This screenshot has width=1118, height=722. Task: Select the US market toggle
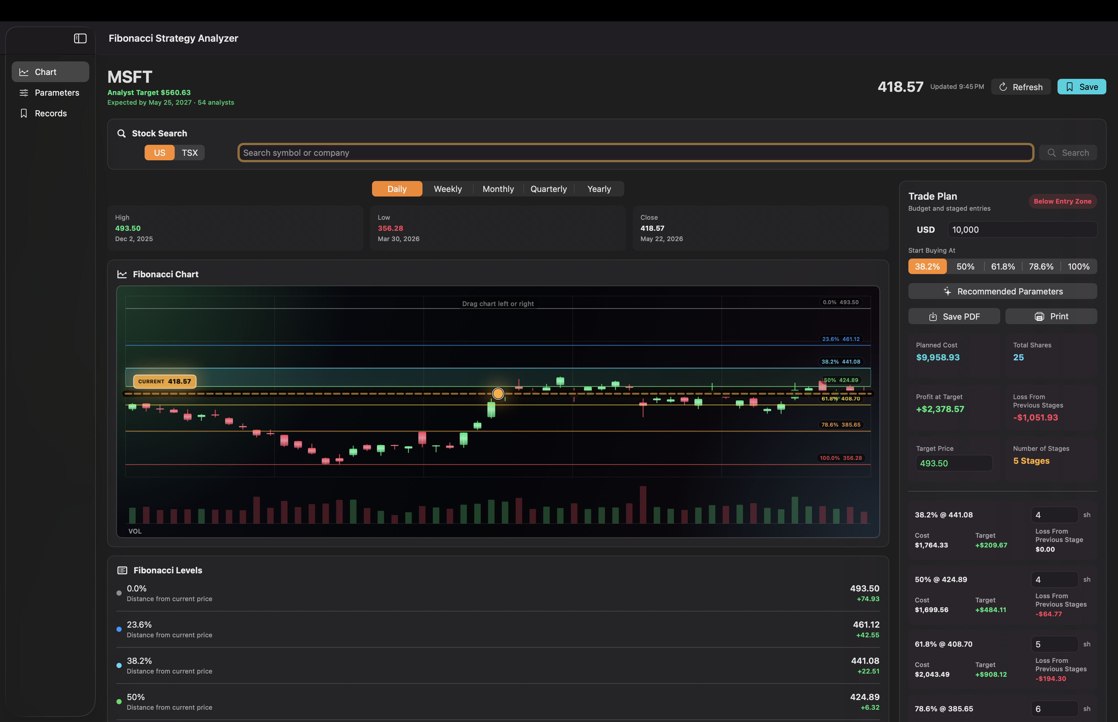click(159, 153)
